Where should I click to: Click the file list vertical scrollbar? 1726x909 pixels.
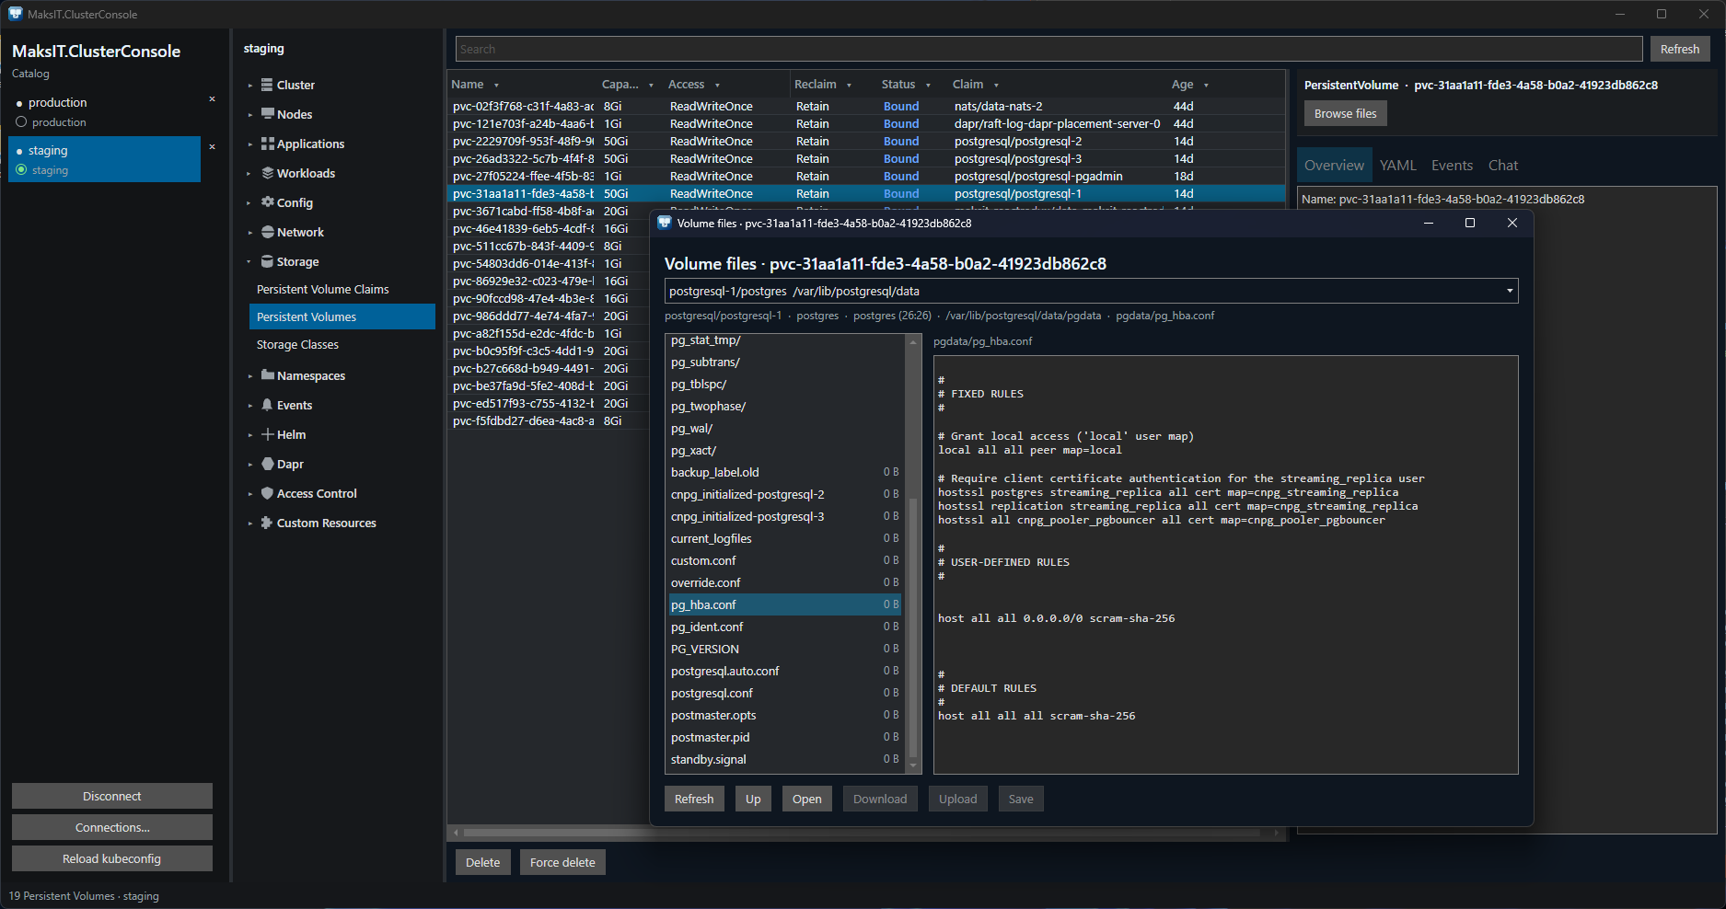pyautogui.click(x=913, y=626)
